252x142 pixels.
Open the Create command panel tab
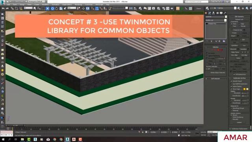206,13
